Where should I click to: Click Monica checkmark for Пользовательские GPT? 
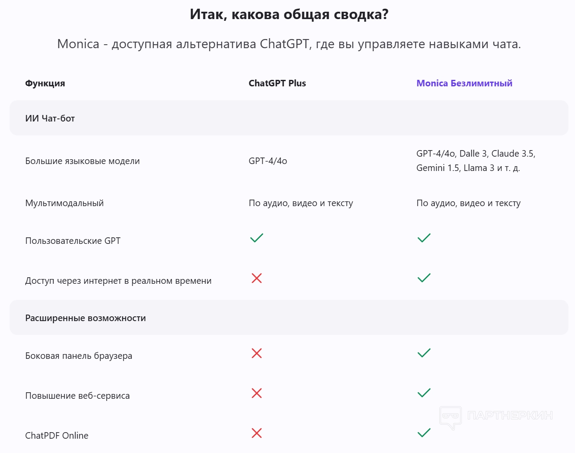(424, 238)
